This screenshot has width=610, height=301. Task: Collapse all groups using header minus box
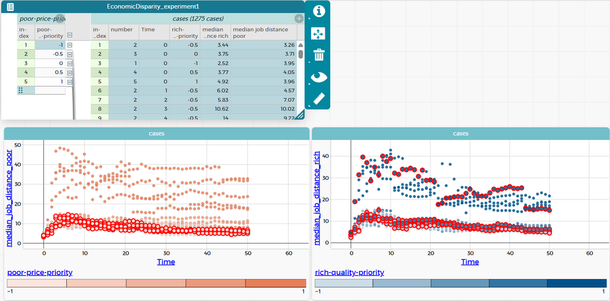[70, 36]
